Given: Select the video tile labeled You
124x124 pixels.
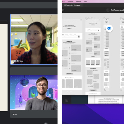Looking at the screenshot, I should pyautogui.click(x=34, y=93).
